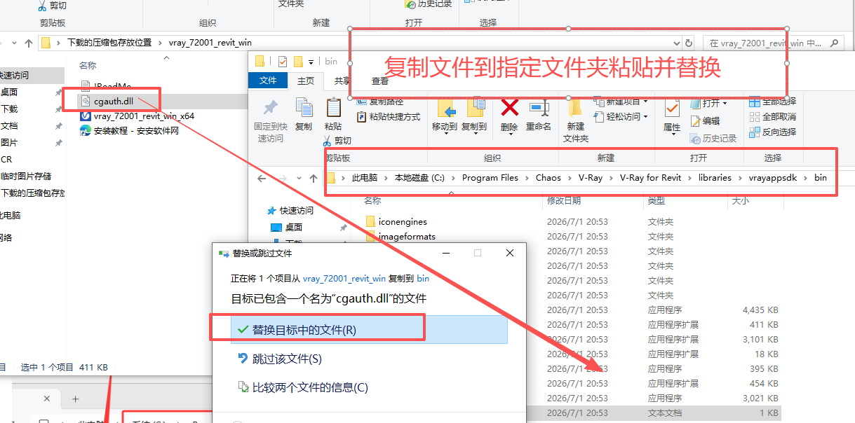Image resolution: width=855 pixels, height=423 pixels.
Task: Click 临时图片存储 in back window sidebar
Action: pyautogui.click(x=26, y=176)
